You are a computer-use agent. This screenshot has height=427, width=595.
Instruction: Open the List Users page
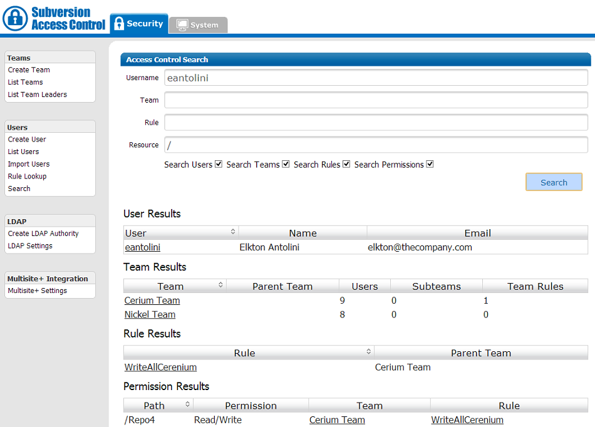coord(24,152)
